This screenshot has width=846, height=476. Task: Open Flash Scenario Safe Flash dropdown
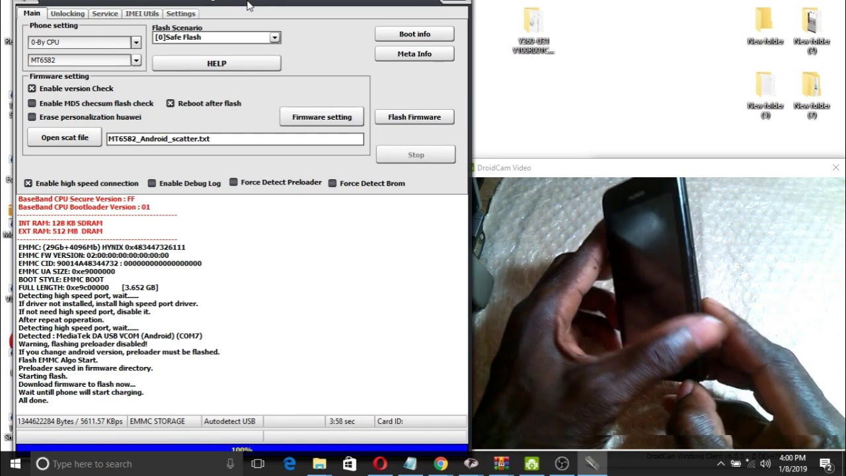click(x=275, y=38)
